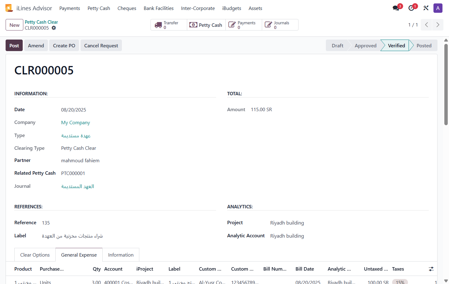
Task: Go to the next record
Action: 438,25
